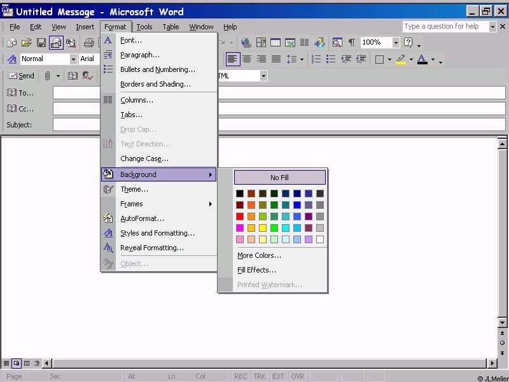Click the Font Color letter A icon
The width and height of the screenshot is (509, 382).
tap(422, 59)
